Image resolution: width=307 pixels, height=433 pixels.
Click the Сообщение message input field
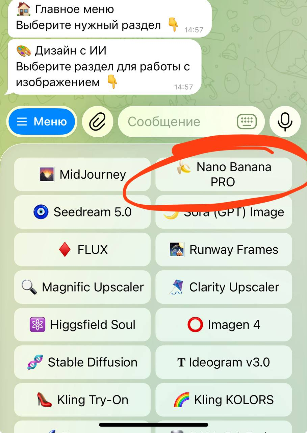click(x=191, y=122)
